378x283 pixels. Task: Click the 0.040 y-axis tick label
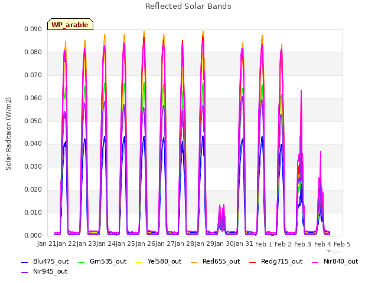pos(33,144)
